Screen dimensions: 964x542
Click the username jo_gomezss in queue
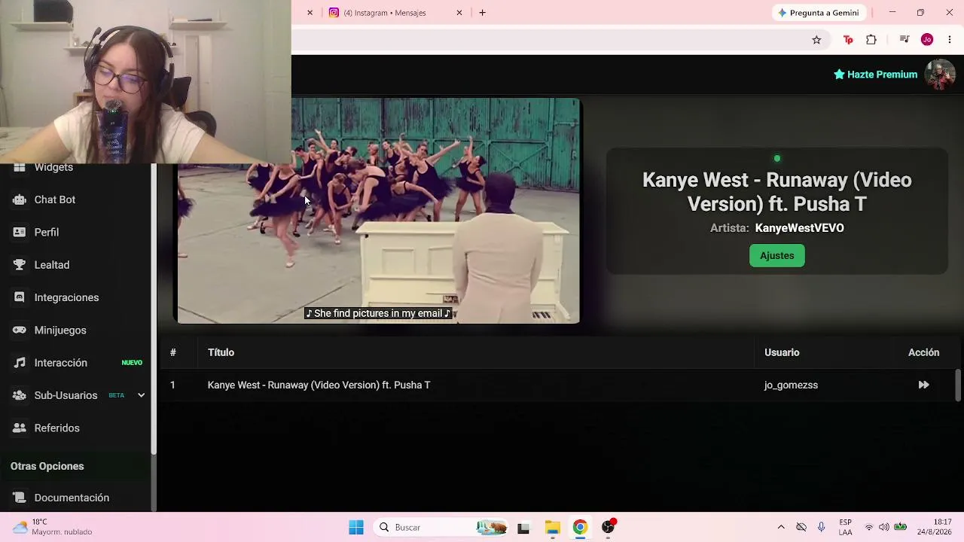[791, 385]
